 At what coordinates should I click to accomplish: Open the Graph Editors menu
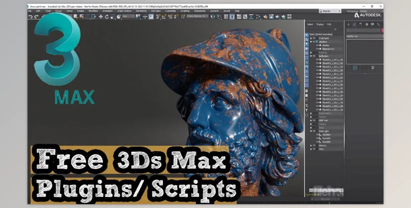tap(124, 11)
